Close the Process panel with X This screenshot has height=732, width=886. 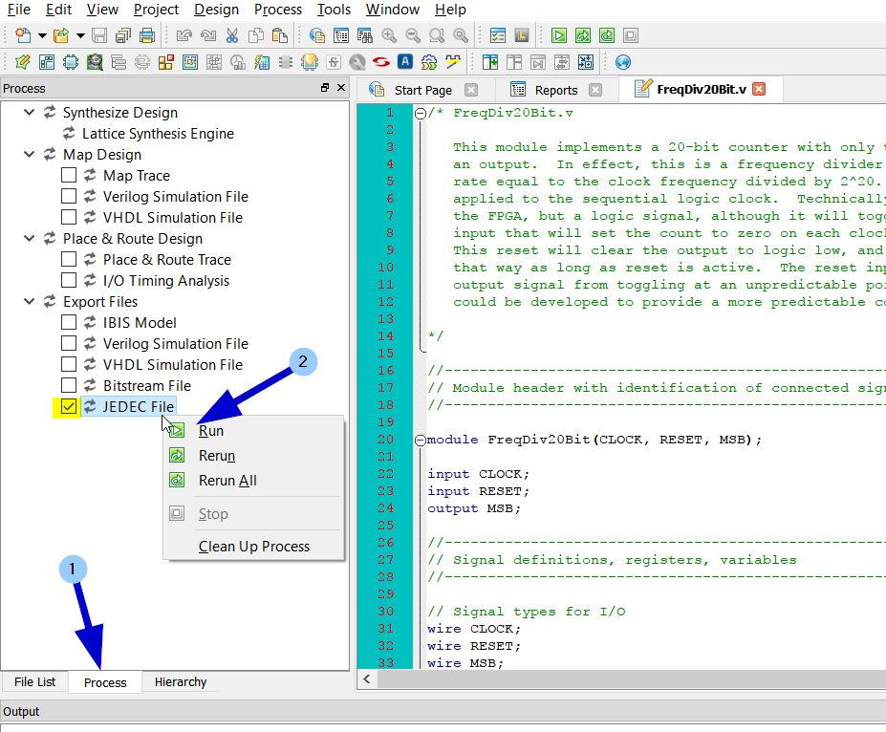[340, 88]
